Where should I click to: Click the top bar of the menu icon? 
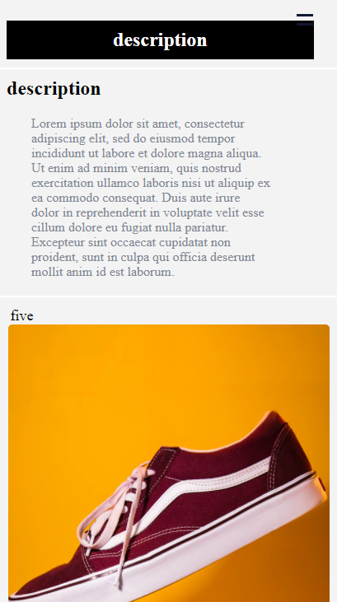305,15
